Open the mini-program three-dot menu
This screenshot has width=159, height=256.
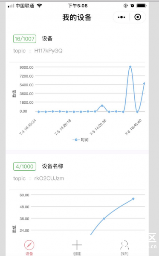[121, 17]
